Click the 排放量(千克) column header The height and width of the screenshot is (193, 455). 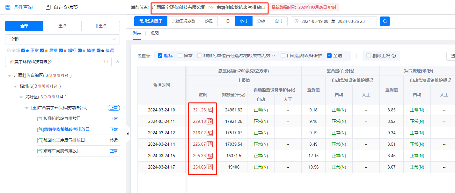(234, 95)
